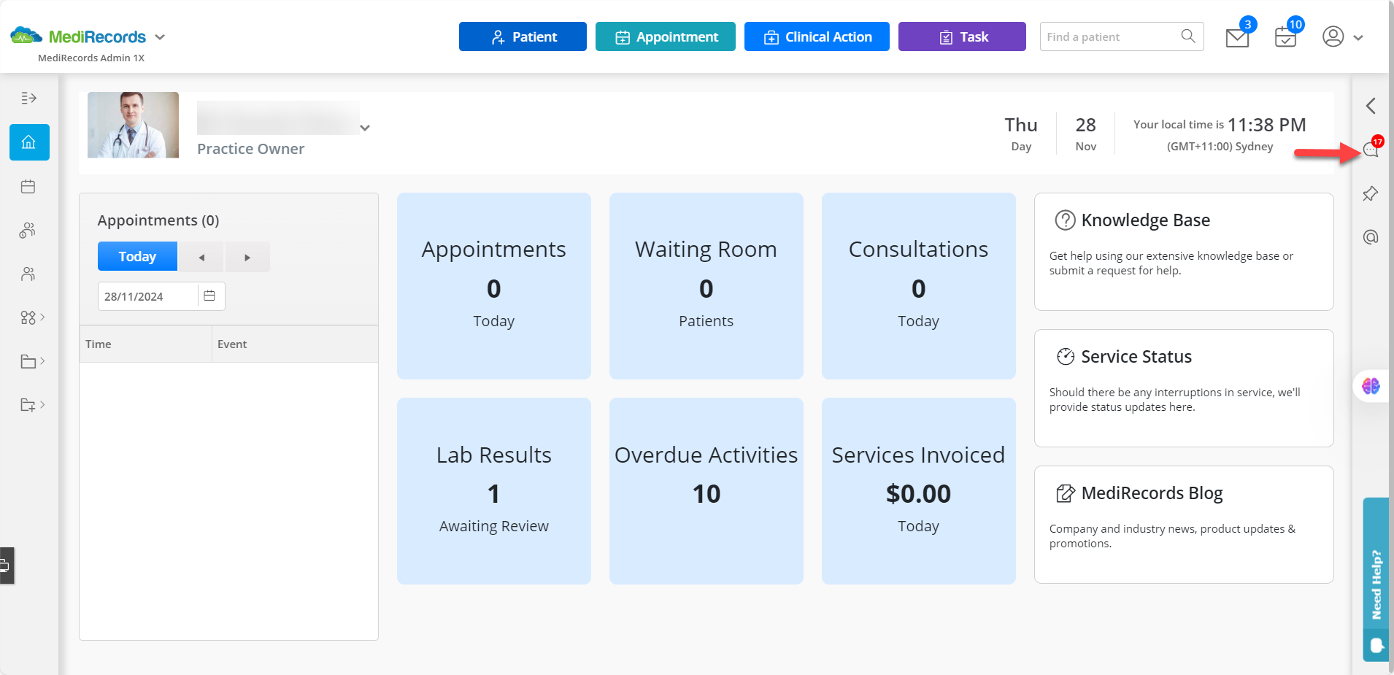
Task: Expand the left navigation menu
Action: (x=28, y=98)
